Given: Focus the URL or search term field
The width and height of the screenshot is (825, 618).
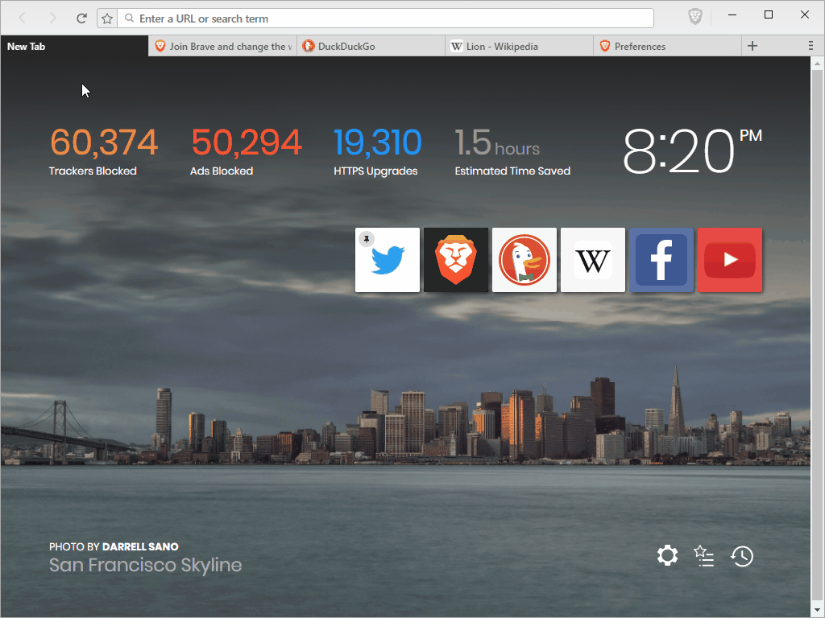Looking at the screenshot, I should point(386,19).
